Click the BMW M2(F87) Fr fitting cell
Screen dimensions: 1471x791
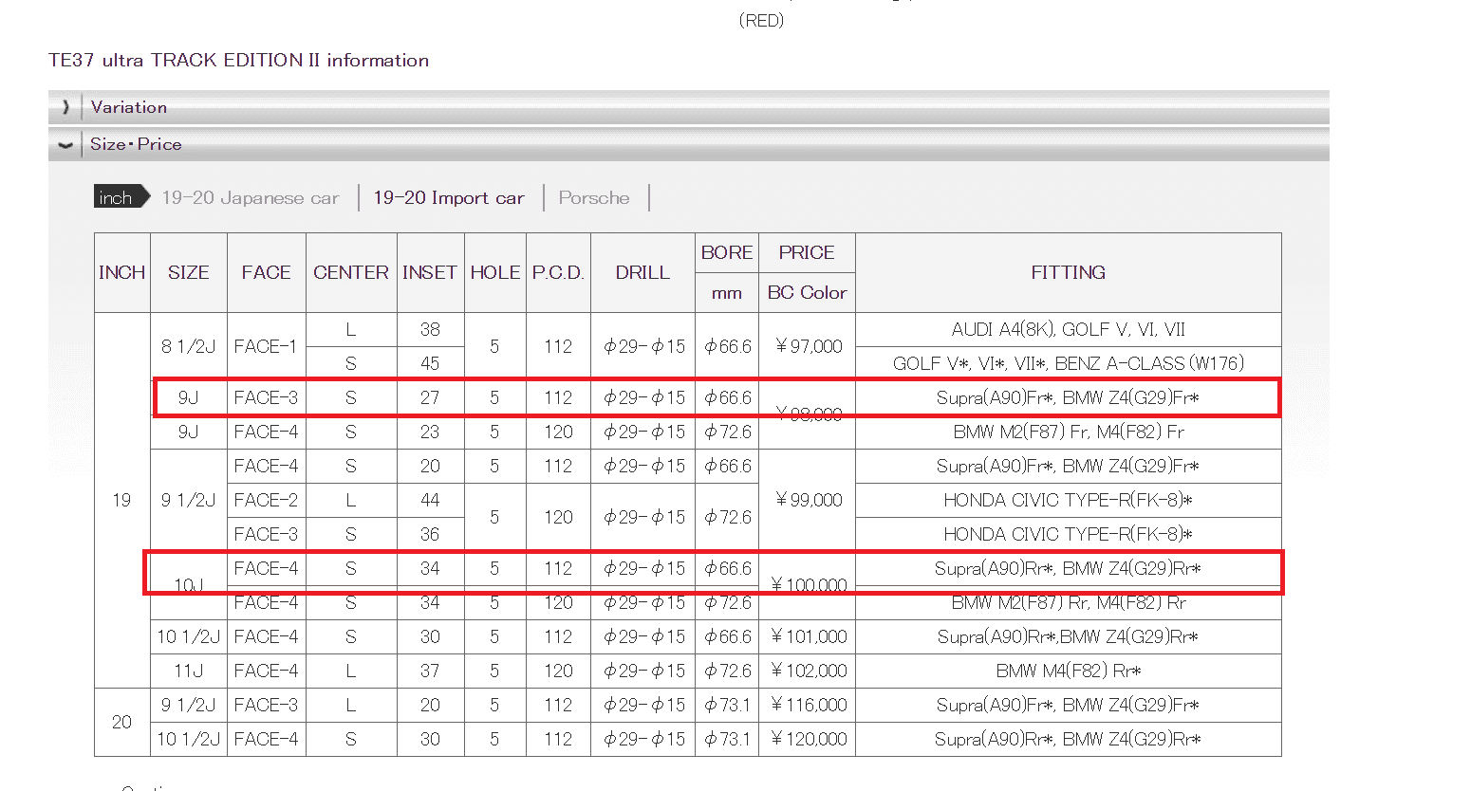pyautogui.click(x=1069, y=432)
